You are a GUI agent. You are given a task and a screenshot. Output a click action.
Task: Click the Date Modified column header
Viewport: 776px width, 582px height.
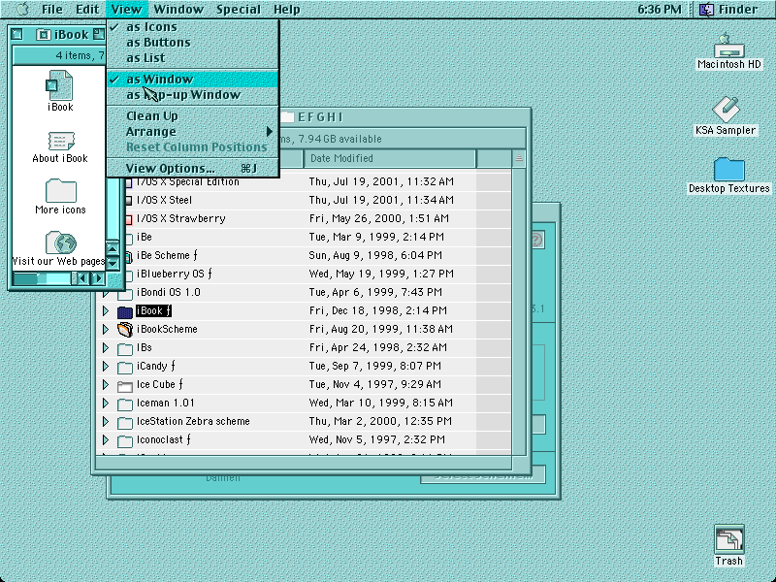[x=390, y=158]
